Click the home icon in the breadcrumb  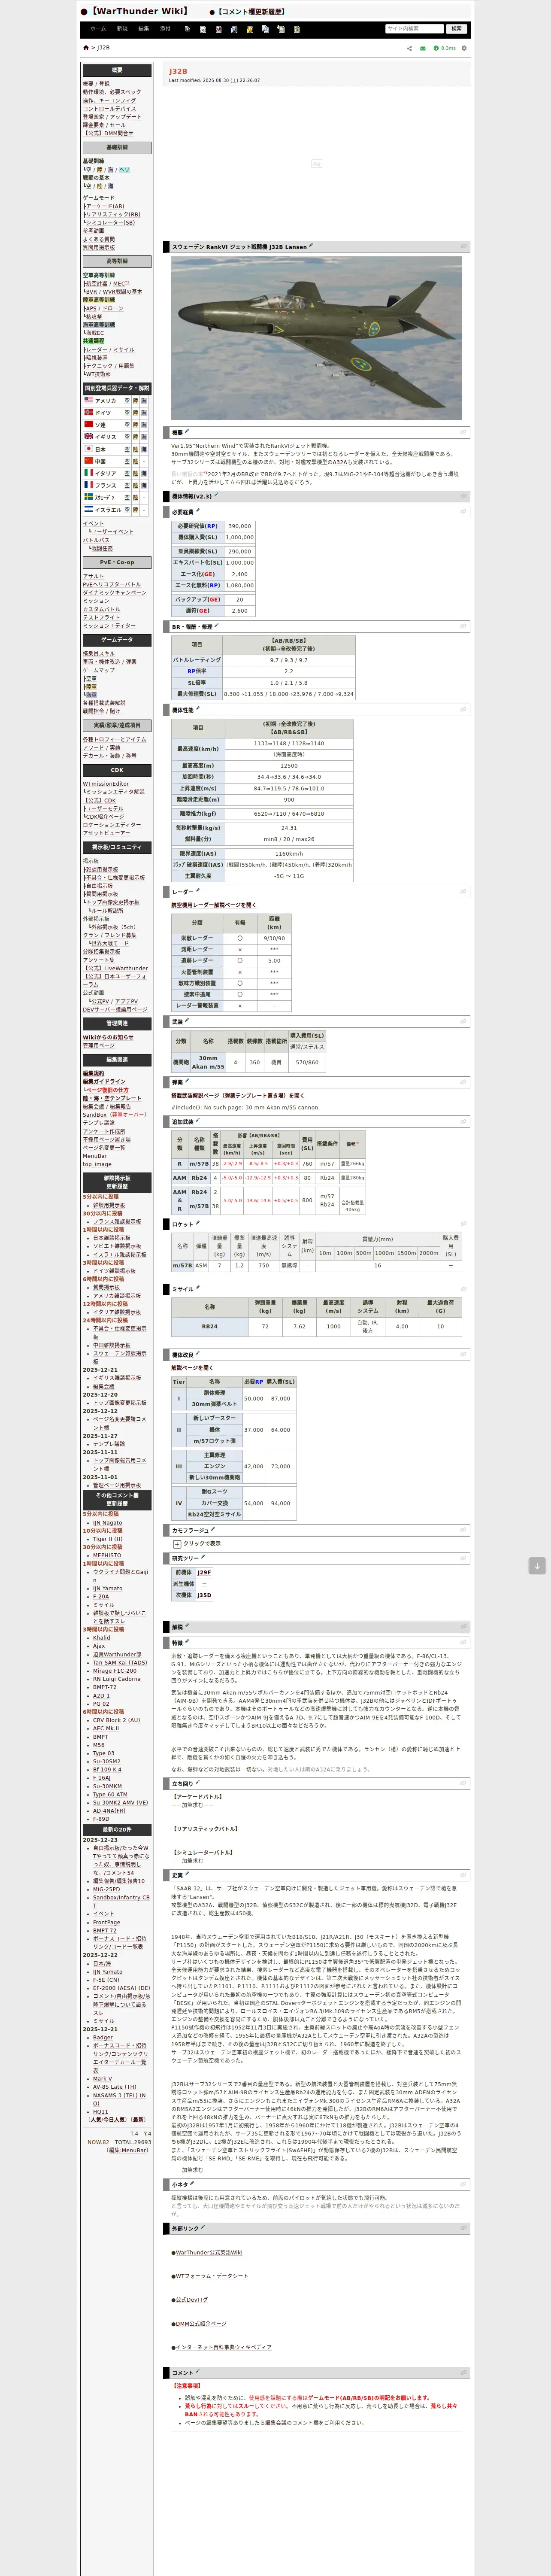point(86,48)
